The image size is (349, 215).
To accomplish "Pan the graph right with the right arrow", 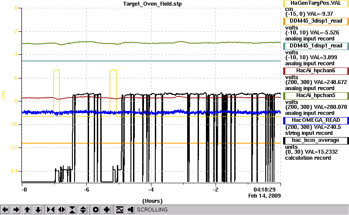I will coord(16,210).
